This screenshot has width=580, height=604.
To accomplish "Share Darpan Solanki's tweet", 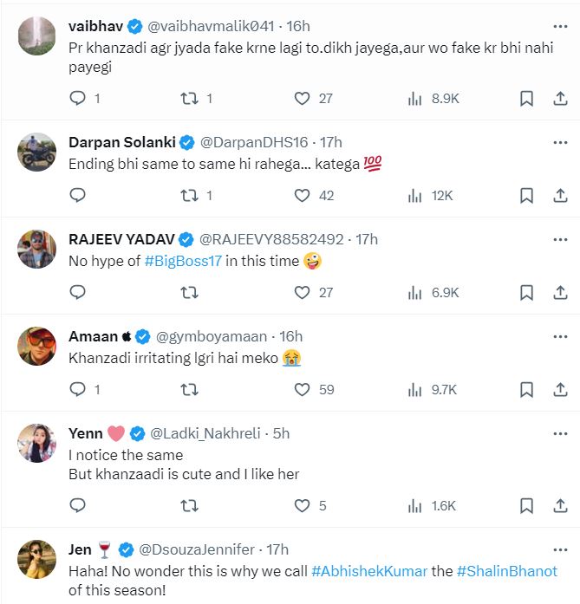I will (x=560, y=196).
